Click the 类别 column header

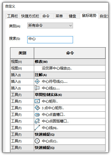tap(22, 53)
